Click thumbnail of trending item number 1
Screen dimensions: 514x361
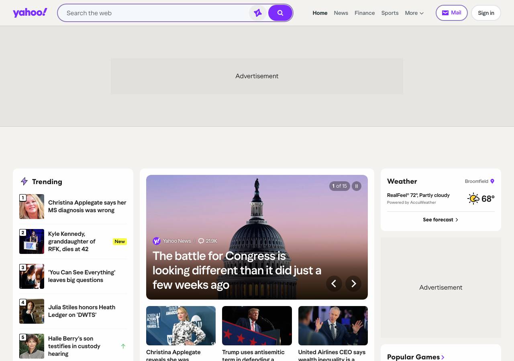pyautogui.click(x=32, y=207)
